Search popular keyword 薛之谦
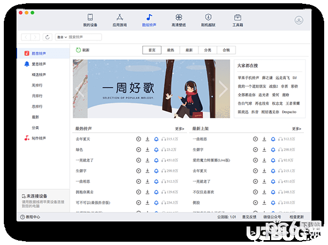The width and height of the screenshot is (328, 245). pos(267,78)
